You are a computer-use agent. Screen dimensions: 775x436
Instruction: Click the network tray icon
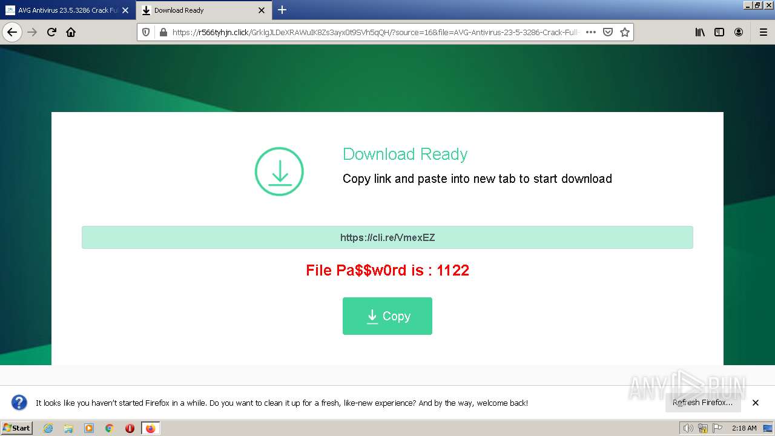(x=703, y=428)
